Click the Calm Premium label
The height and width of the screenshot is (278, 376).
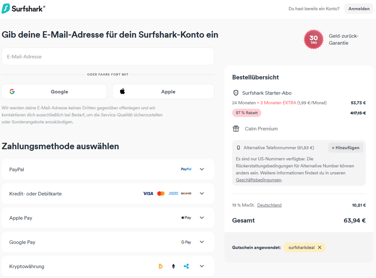click(x=261, y=129)
